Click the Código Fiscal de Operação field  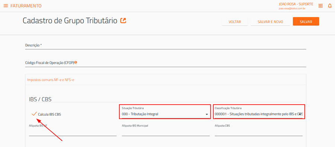(166, 63)
